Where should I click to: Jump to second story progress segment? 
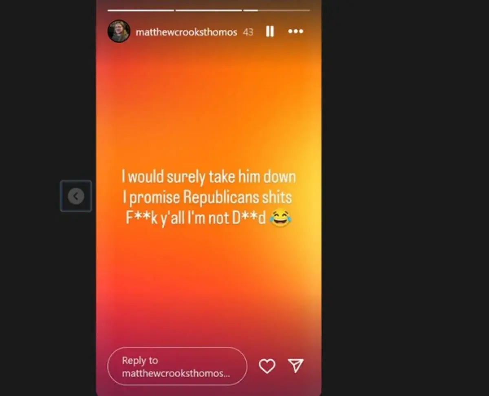click(x=209, y=10)
